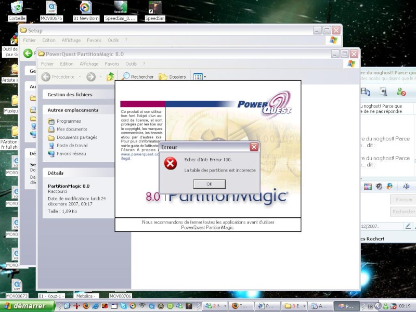Image resolution: width=416 pixels, height=312 pixels.
Task: Click the Envoyer send button
Action: point(403,200)
